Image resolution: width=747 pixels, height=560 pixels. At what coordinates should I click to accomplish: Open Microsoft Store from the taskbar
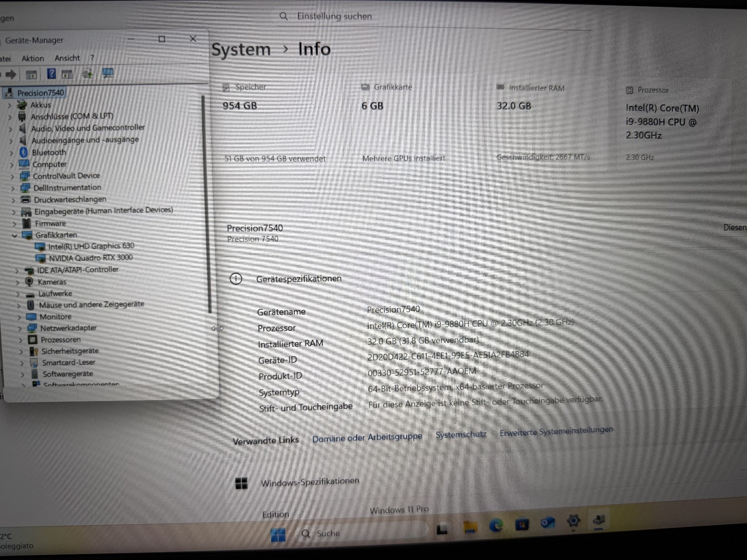point(522,524)
